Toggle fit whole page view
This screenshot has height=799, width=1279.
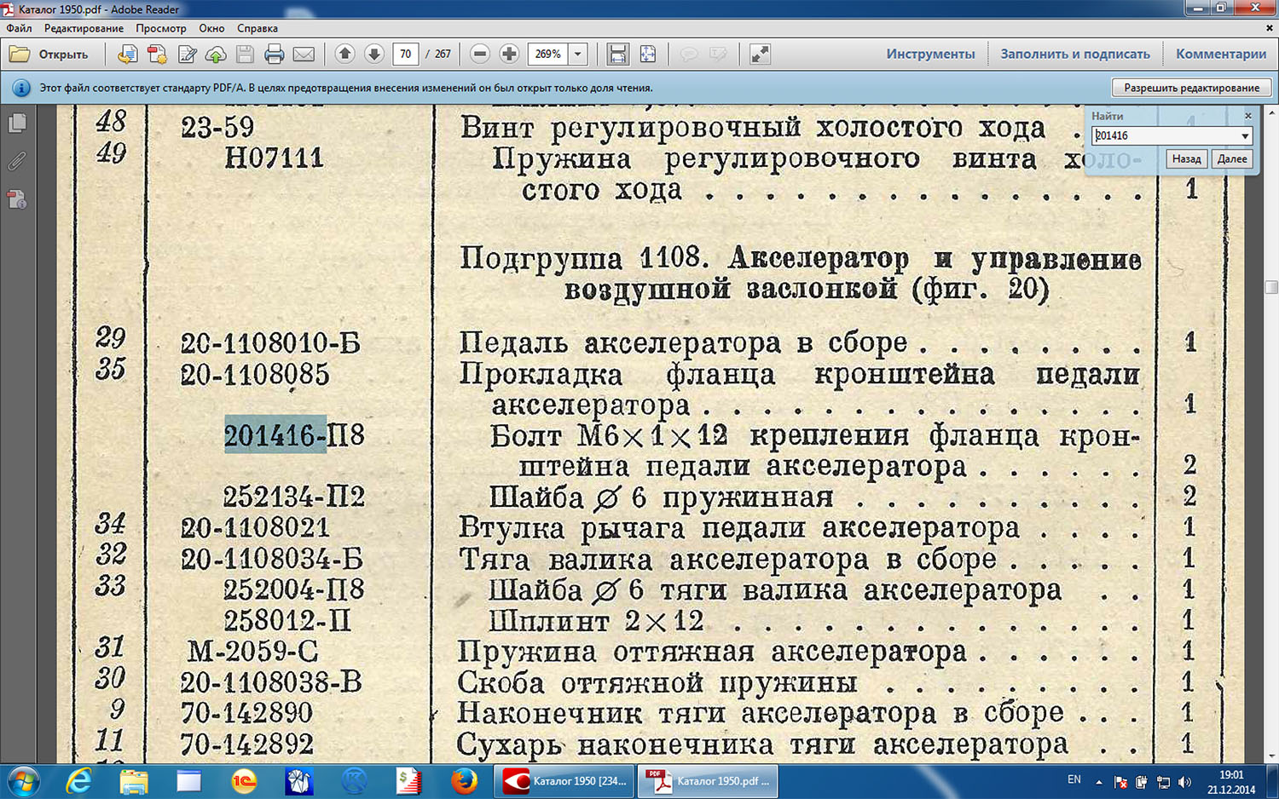click(x=648, y=54)
